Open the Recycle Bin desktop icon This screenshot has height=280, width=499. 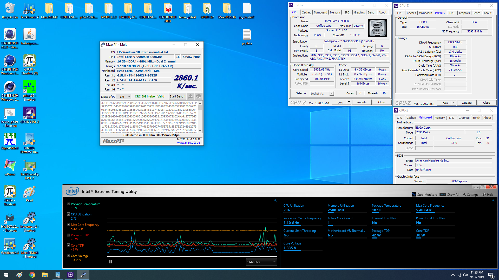click(x=10, y=11)
